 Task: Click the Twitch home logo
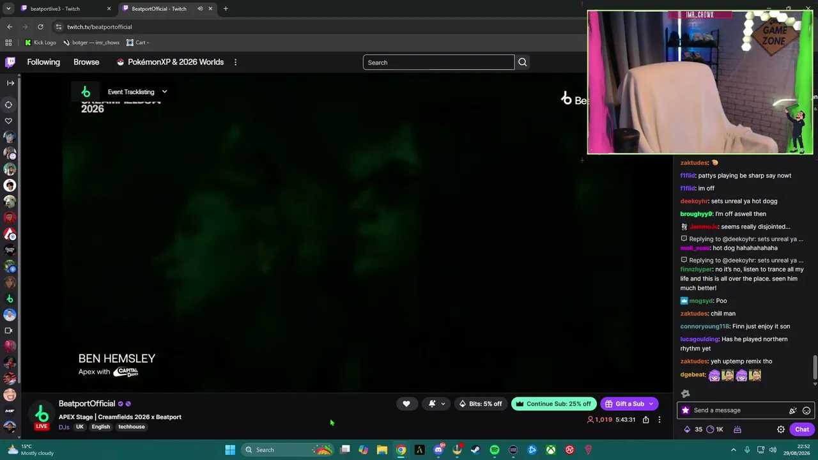pyautogui.click(x=10, y=62)
